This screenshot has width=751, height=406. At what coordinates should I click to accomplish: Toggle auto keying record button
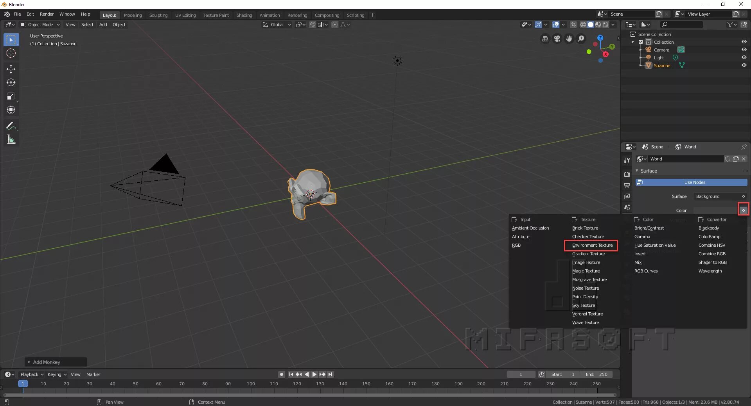pyautogui.click(x=281, y=374)
